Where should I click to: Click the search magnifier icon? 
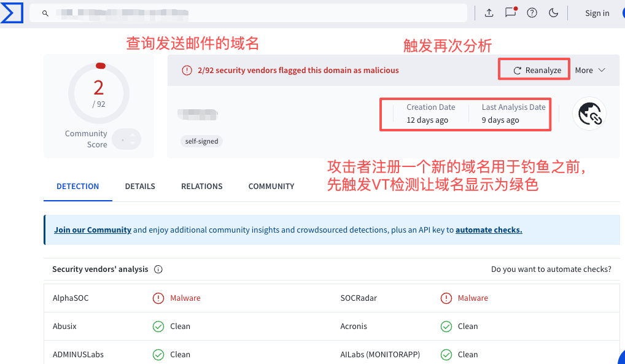tap(45, 13)
